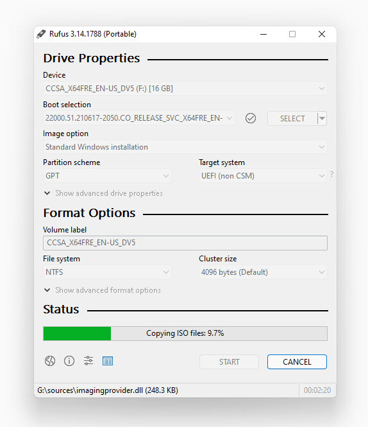368x427 pixels.
Task: Open the Target system UEFI dropdown
Action: click(263, 176)
